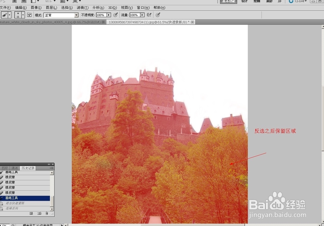Click the 流量 value field
This screenshot has width=324, height=226.
(135, 15)
